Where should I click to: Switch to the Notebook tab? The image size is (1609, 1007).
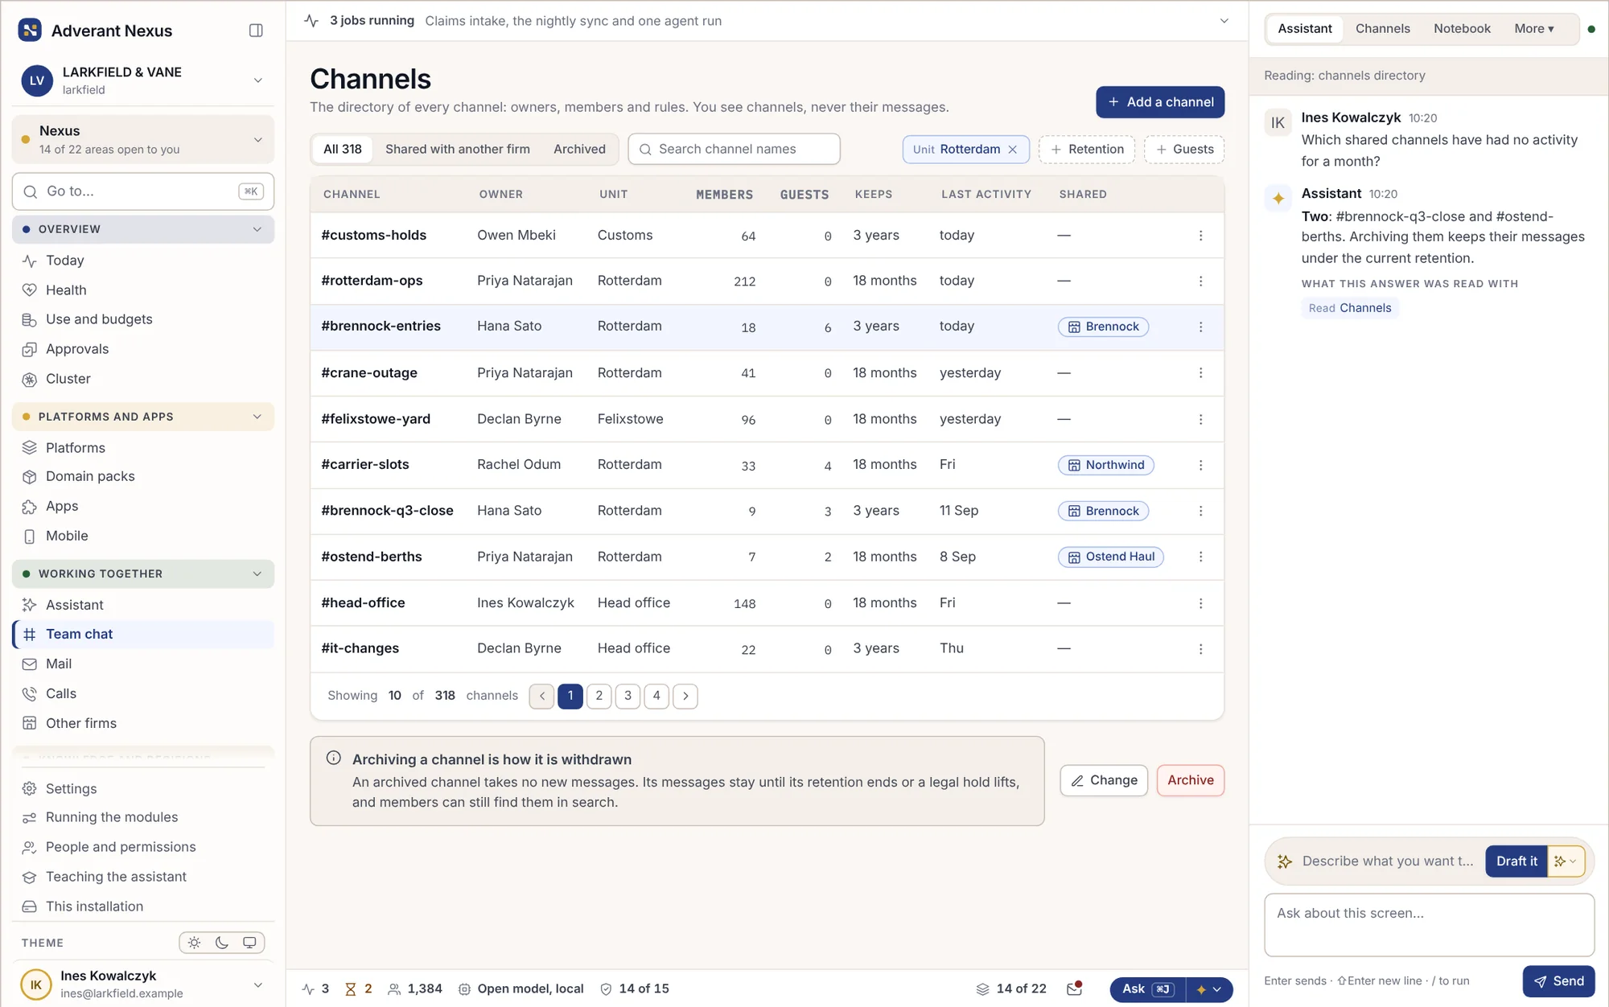pyautogui.click(x=1462, y=29)
